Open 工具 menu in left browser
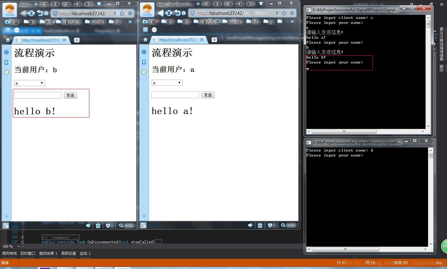The height and width of the screenshot is (269, 447). point(77,4)
